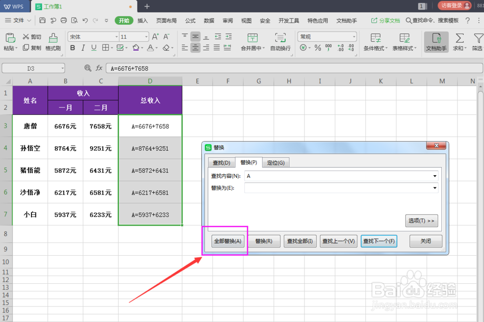484x322 pixels.
Task: Toggle middle vertical alignment
Action: (x=196, y=37)
